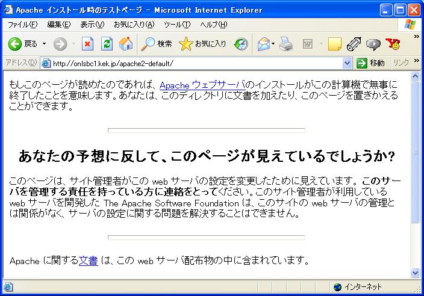Open the 編集(E) menu

pos(58,25)
